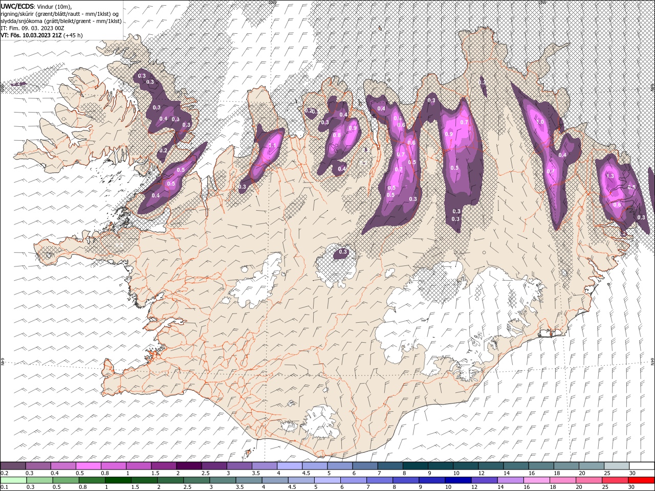Select the slate blue swatch at 6, upper row
The height and width of the screenshot is (491, 655).
click(365, 466)
